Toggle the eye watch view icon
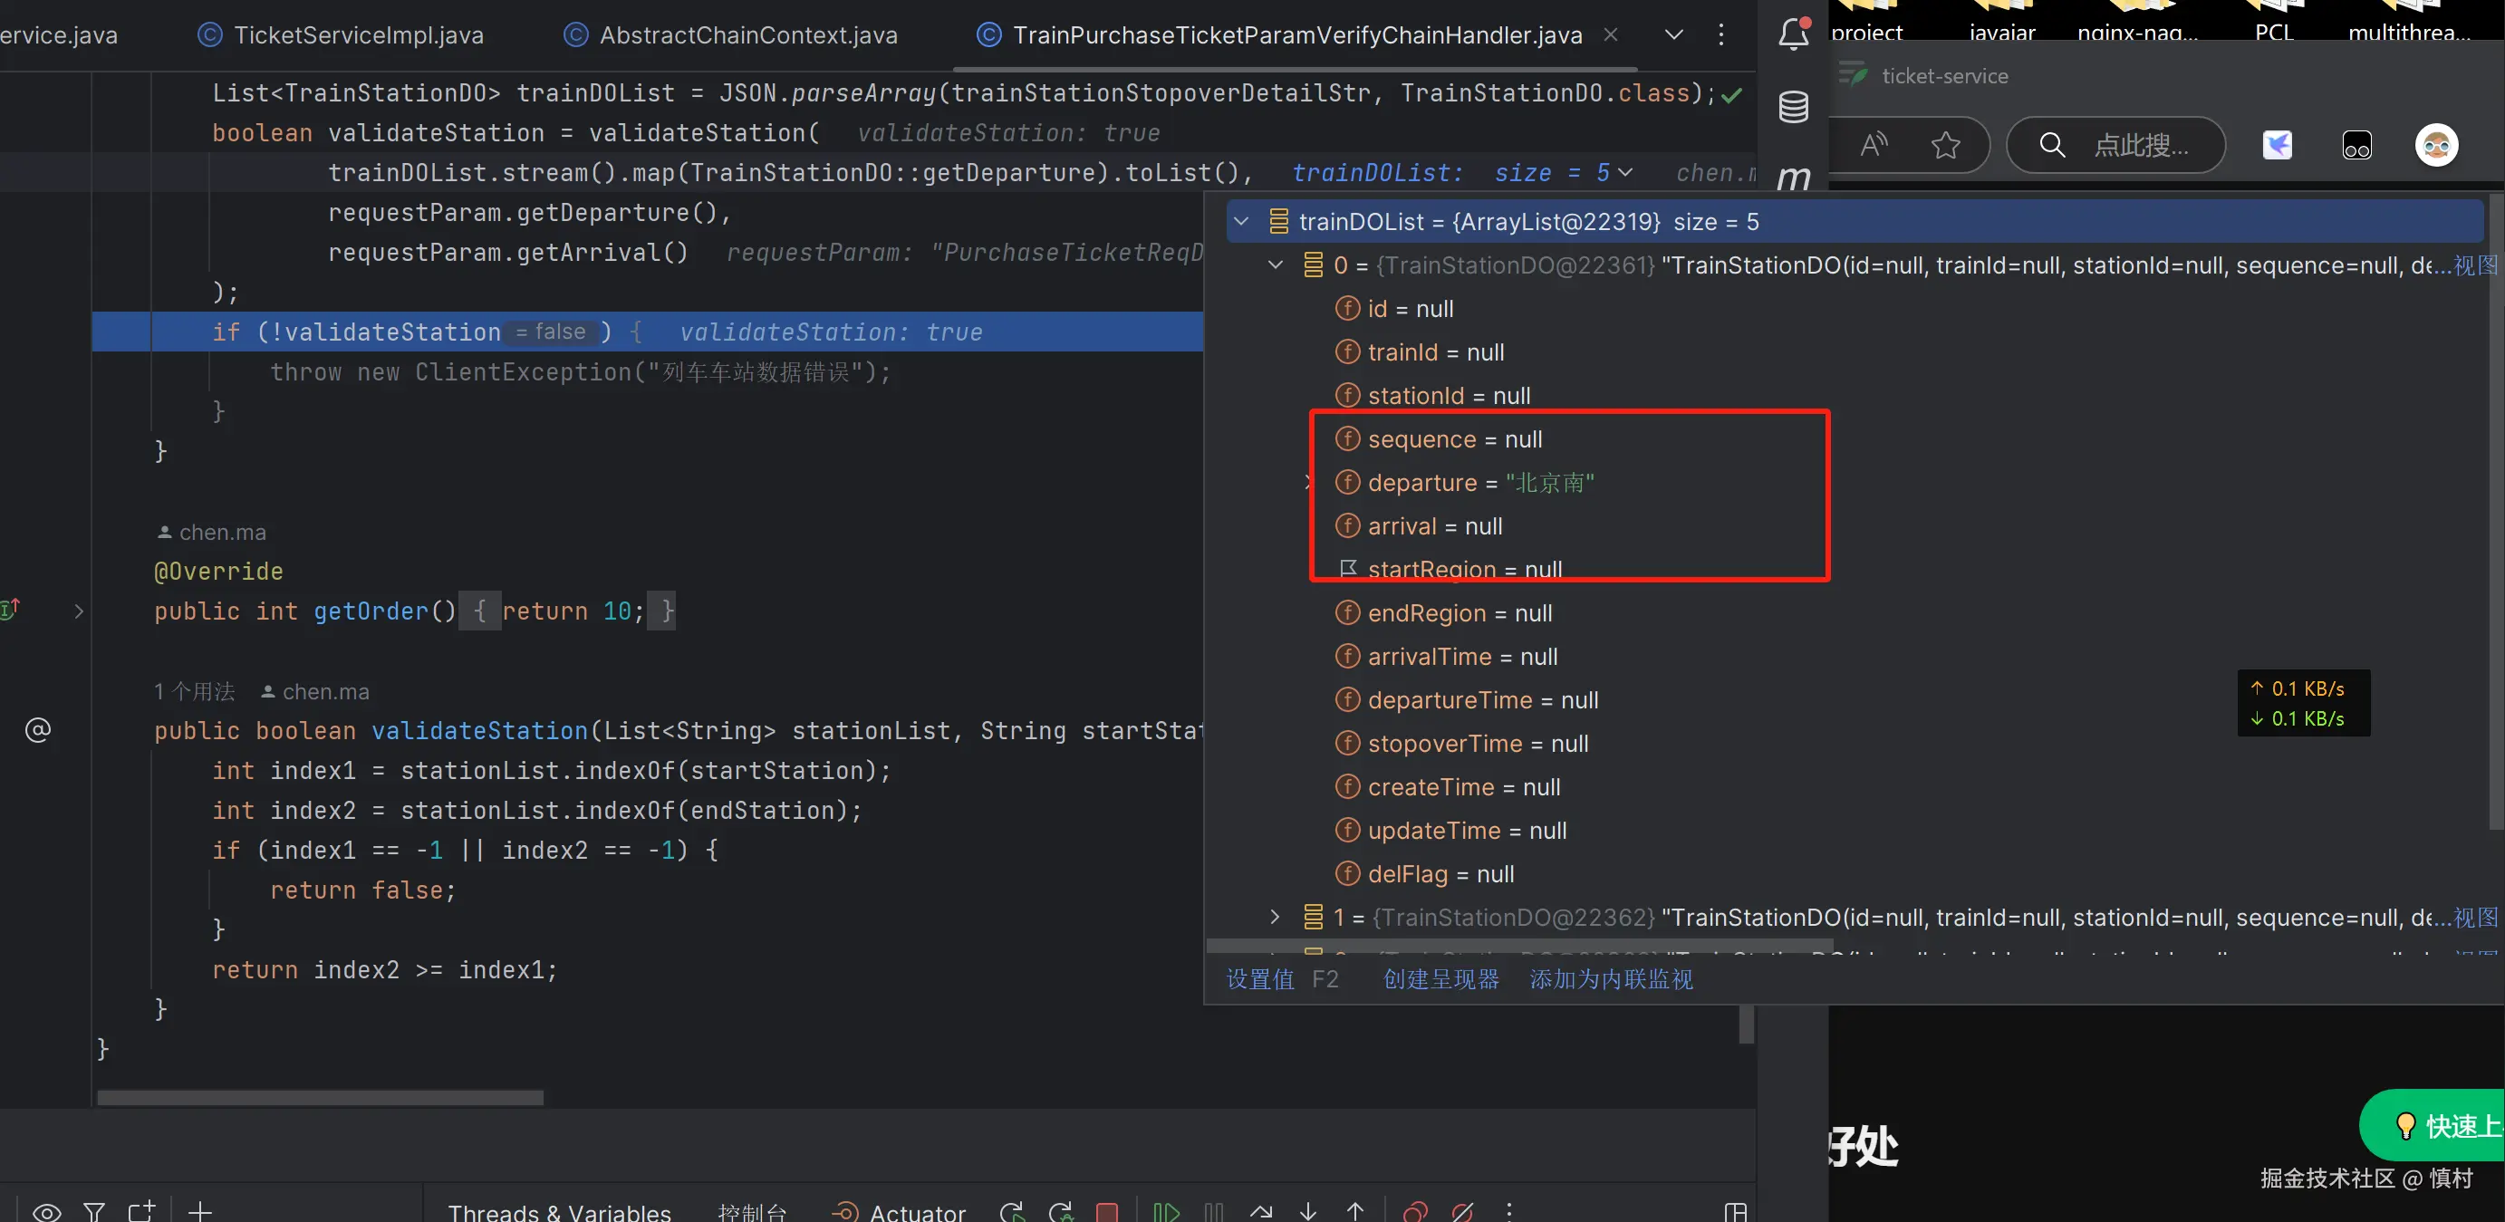 pos(47,1211)
